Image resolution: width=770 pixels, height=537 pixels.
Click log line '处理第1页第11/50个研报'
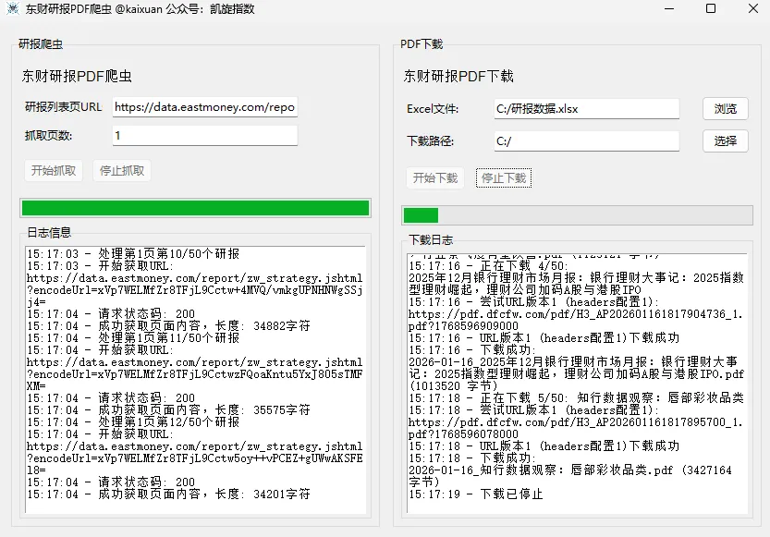(x=133, y=337)
